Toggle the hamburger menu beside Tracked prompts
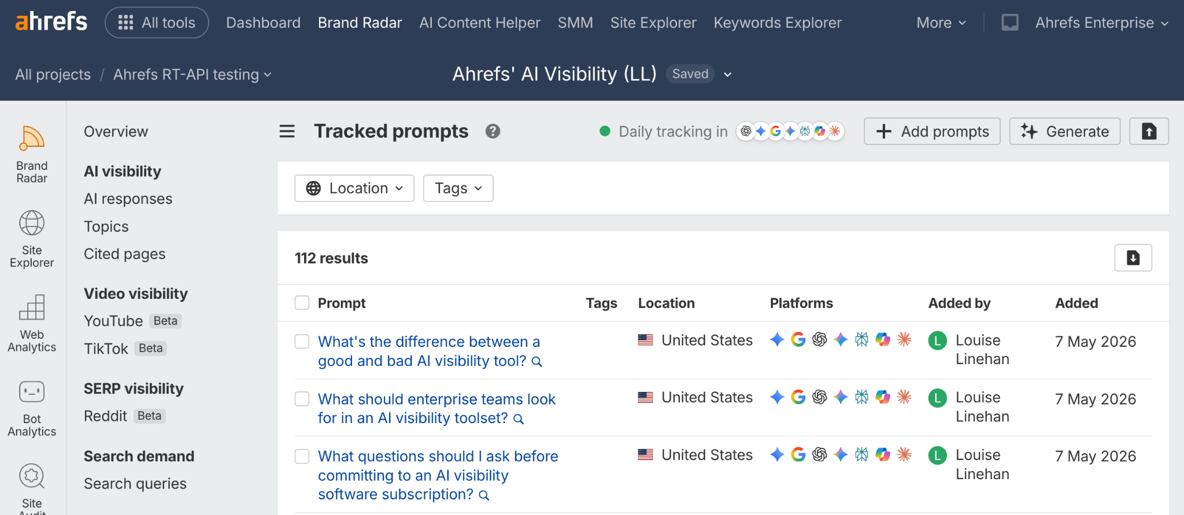The height and width of the screenshot is (515, 1184). [287, 132]
